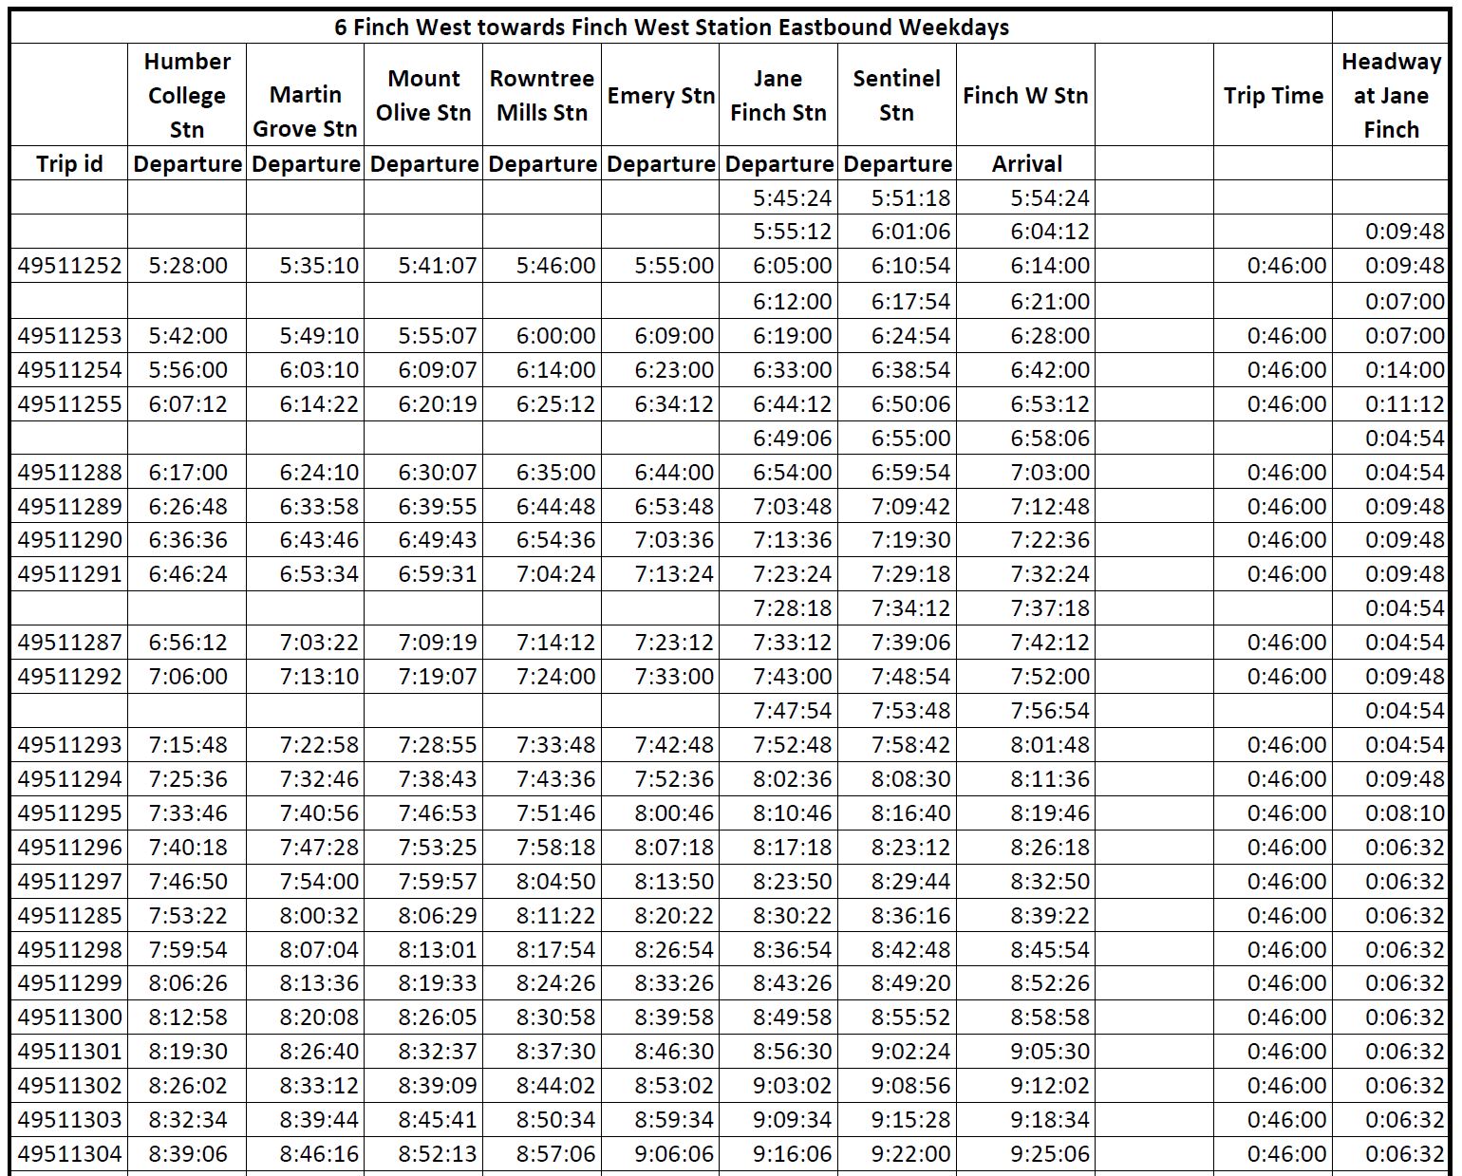Select the 'Martin Grove Stn' column header
Viewport: 1462px width, 1176px height.
coord(305,111)
